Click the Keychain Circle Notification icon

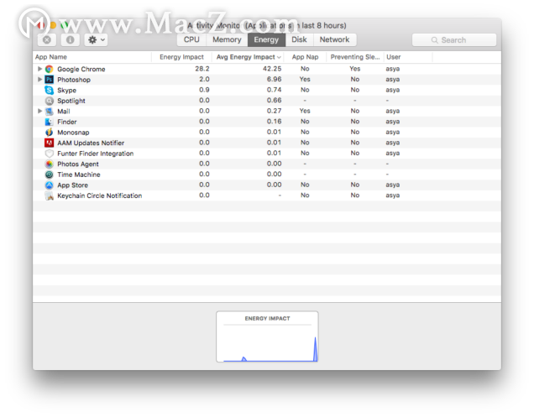(50, 195)
